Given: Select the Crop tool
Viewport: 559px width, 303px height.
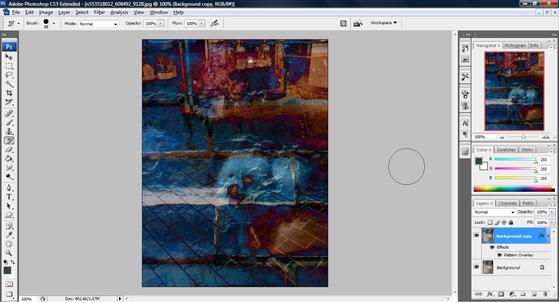Looking at the screenshot, I should 9,93.
